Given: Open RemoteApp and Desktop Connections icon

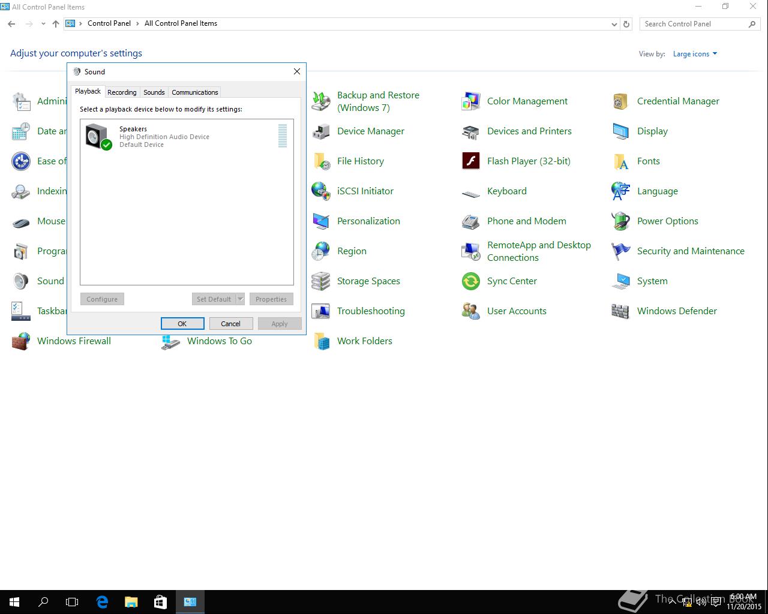Looking at the screenshot, I should [x=471, y=251].
